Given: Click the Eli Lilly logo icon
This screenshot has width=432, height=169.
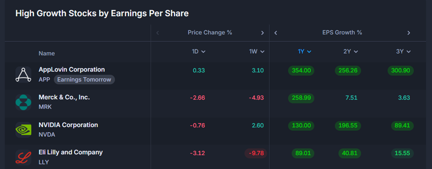Looking at the screenshot, I should coord(23,157).
